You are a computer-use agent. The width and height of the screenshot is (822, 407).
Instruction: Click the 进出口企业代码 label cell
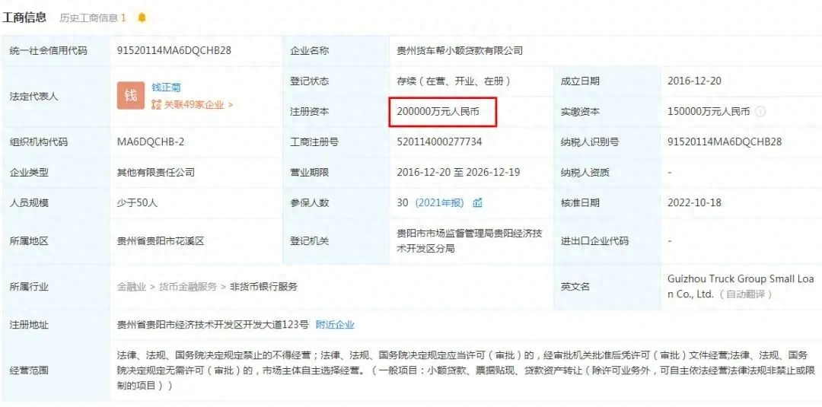tap(607, 241)
